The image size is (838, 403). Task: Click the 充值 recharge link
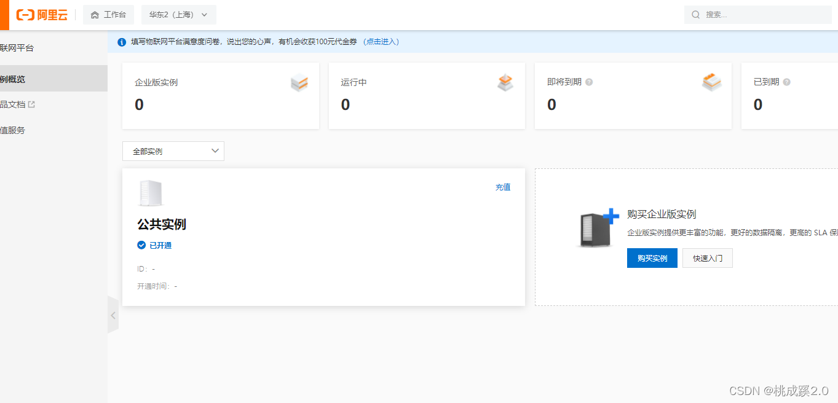pyautogui.click(x=502, y=187)
